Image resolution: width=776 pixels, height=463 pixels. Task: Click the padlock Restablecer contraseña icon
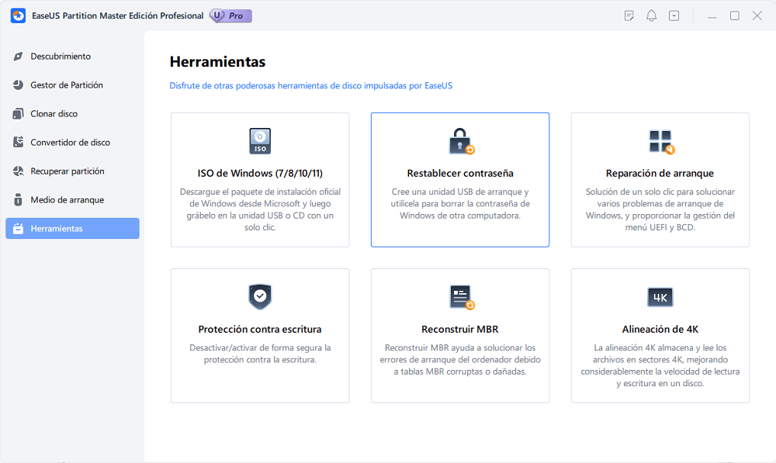[461, 141]
